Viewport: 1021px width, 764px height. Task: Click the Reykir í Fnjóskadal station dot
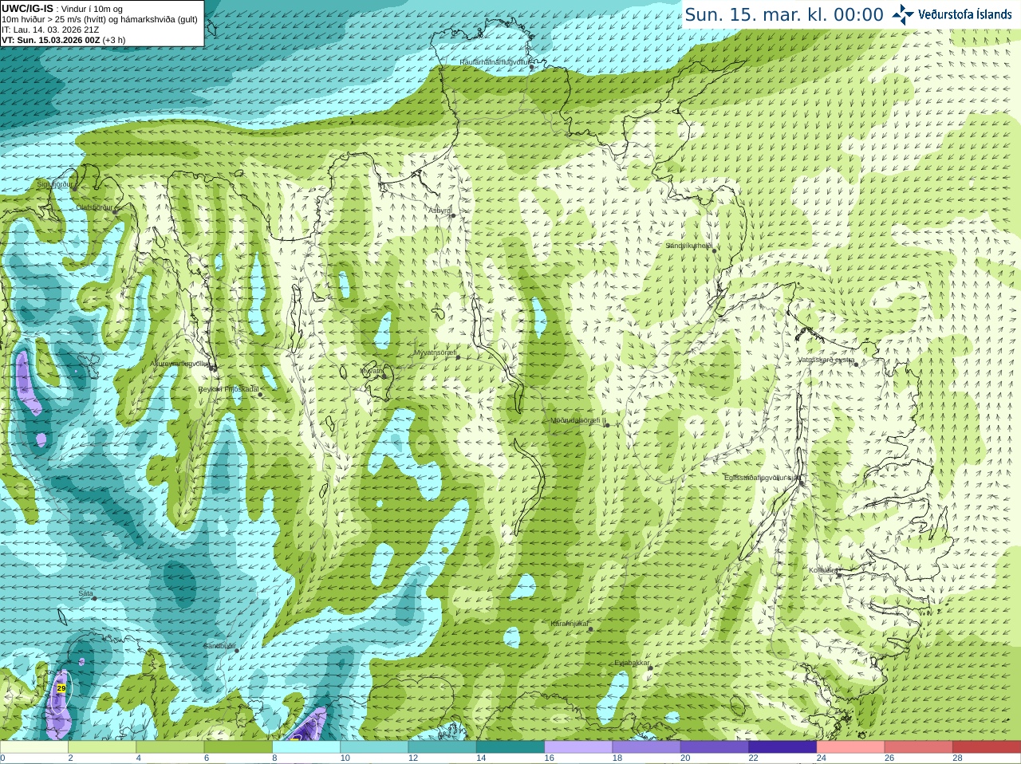pyautogui.click(x=260, y=394)
